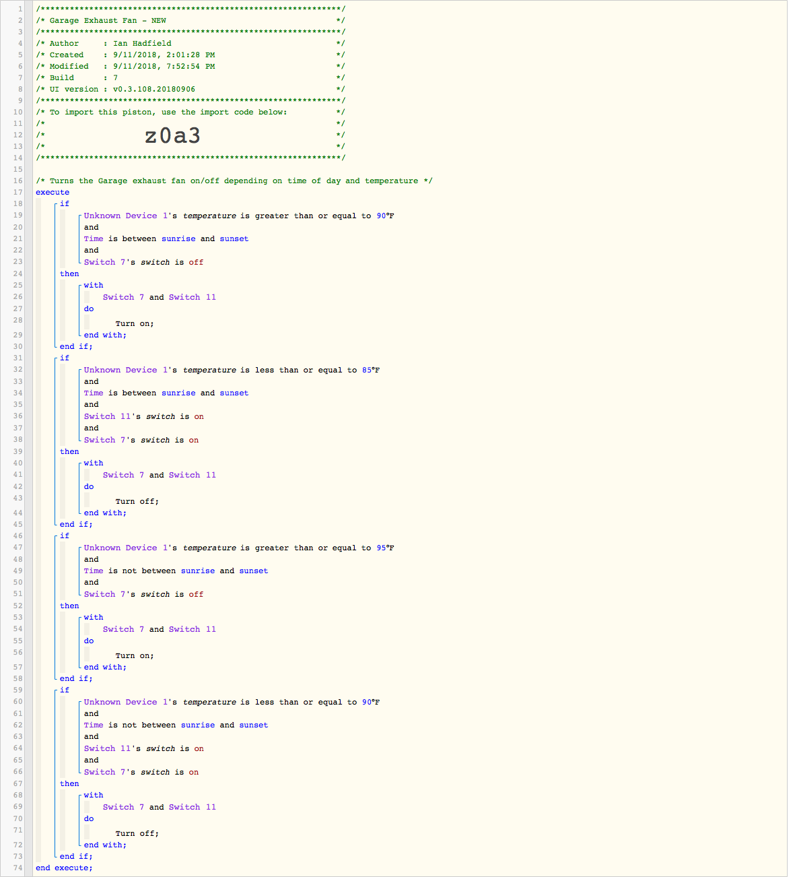Click the modified timestamp '9/11/2018, 7:52:54 PM'
The image size is (793, 877).
[x=164, y=66]
